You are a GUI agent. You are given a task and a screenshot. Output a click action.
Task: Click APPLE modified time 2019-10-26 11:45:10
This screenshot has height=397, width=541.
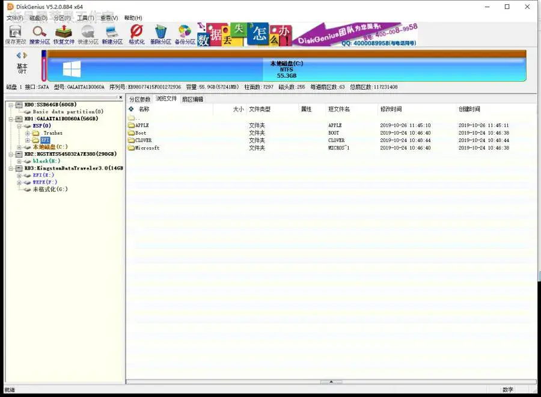pyautogui.click(x=405, y=125)
